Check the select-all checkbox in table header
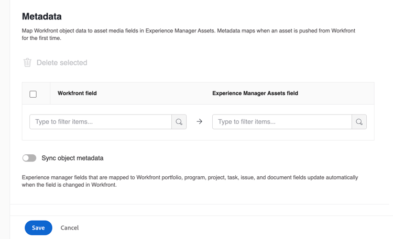The height and width of the screenshot is (239, 393). tap(33, 94)
